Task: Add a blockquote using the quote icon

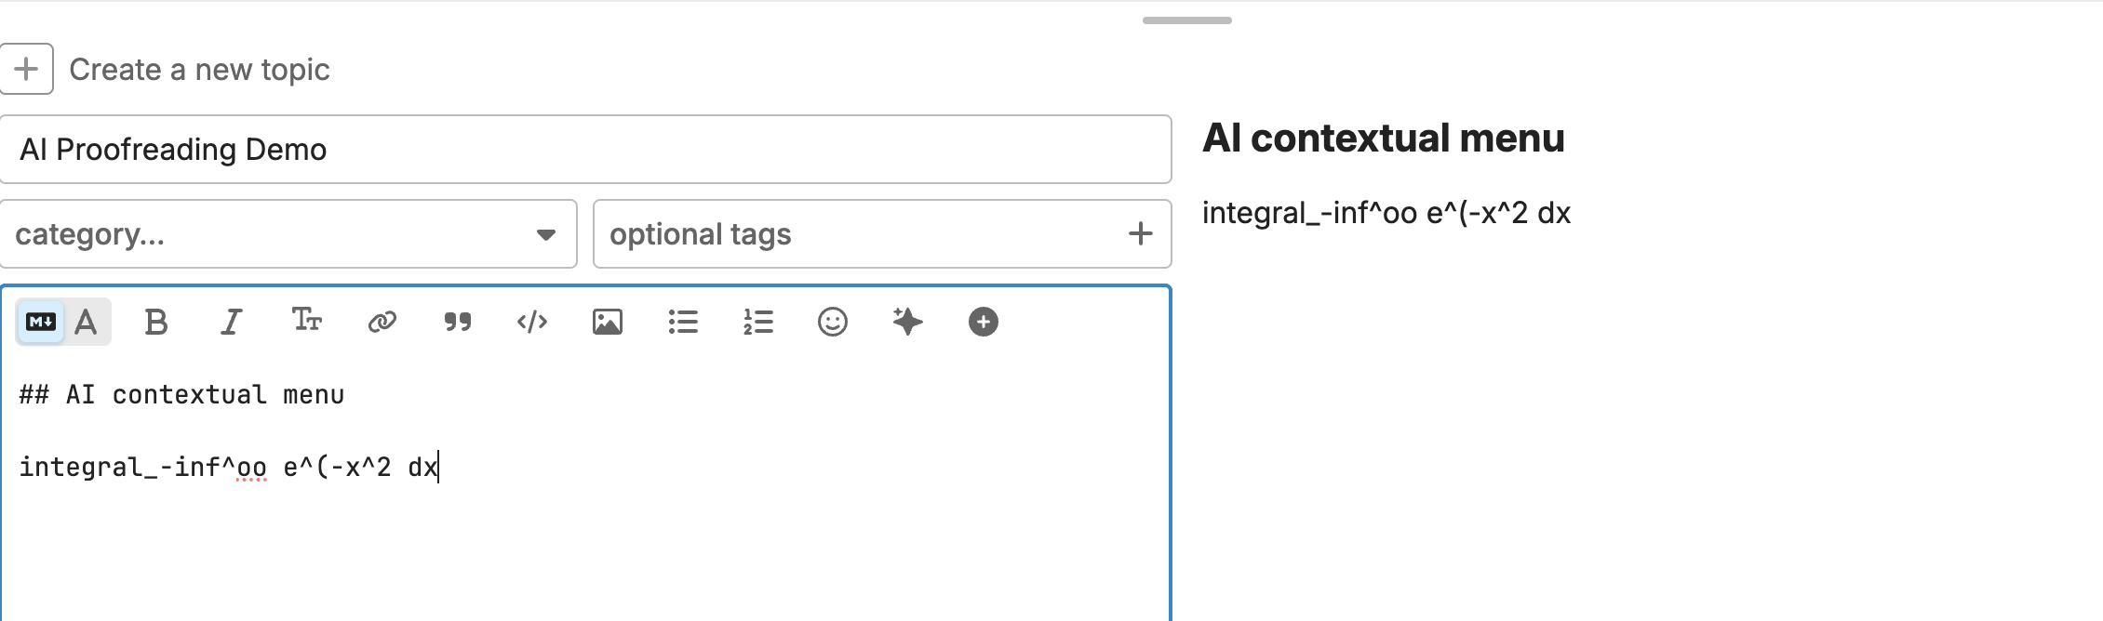Action: coord(457,323)
